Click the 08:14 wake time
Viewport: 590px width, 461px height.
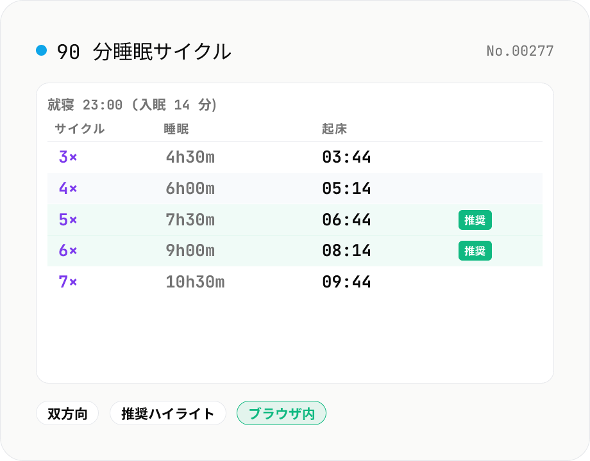[x=346, y=250]
